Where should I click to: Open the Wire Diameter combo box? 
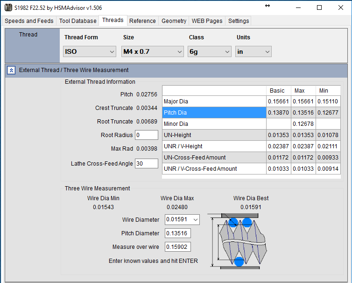coord(182,220)
